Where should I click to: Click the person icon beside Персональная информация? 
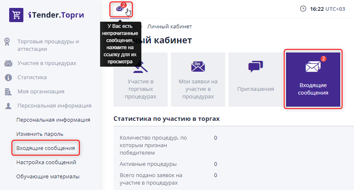click(8, 106)
